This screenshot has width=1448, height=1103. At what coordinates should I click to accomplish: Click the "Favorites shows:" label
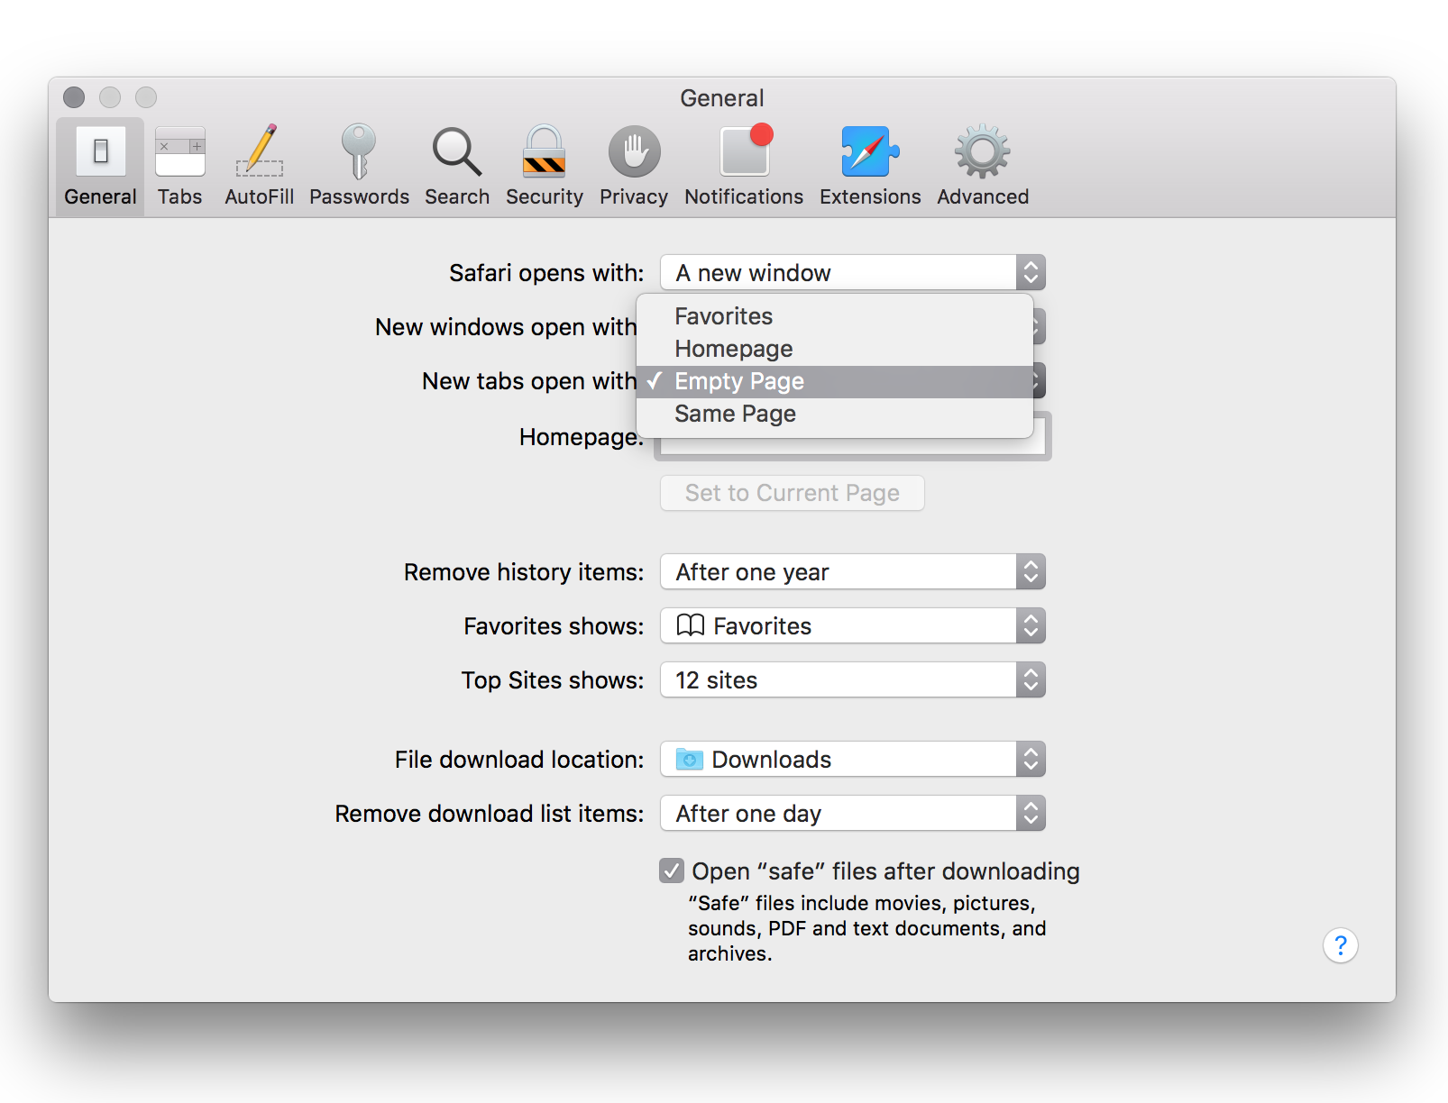coord(554,626)
